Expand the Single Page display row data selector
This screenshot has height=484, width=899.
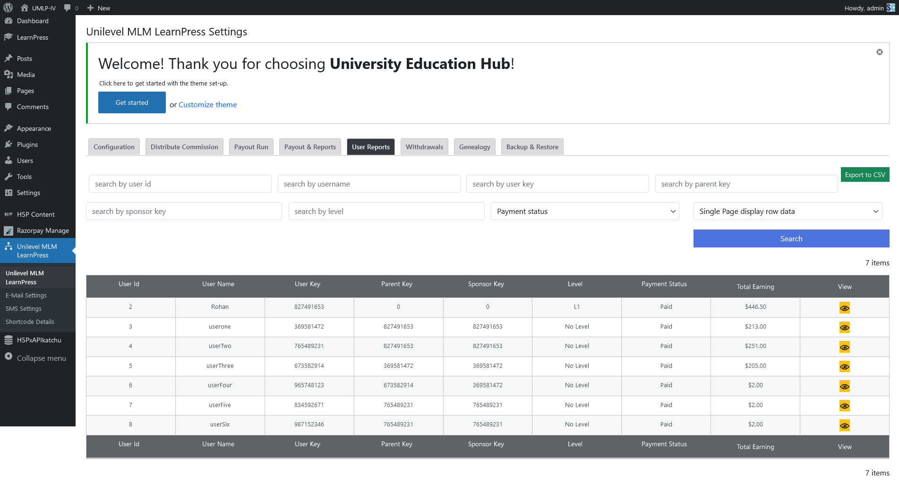coord(788,211)
